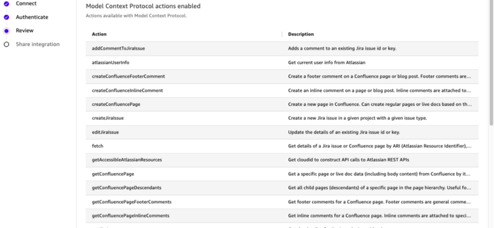Sort by the Action column header
Screen dimensions: 494x228
pyautogui.click(x=99, y=34)
